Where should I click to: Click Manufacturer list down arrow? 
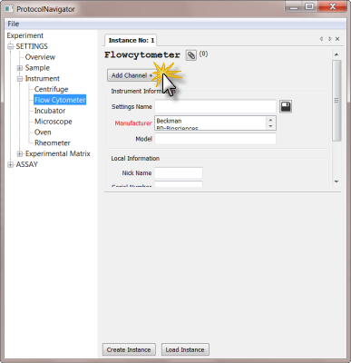tap(270, 126)
